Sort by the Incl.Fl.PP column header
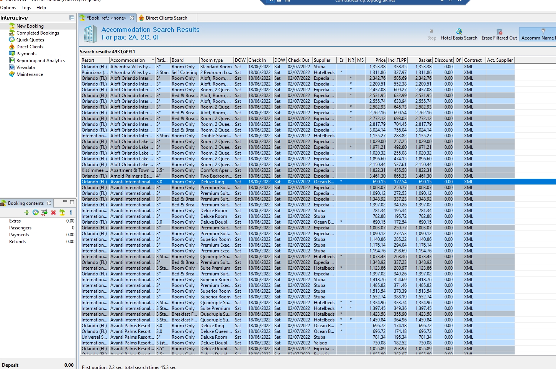 point(397,60)
